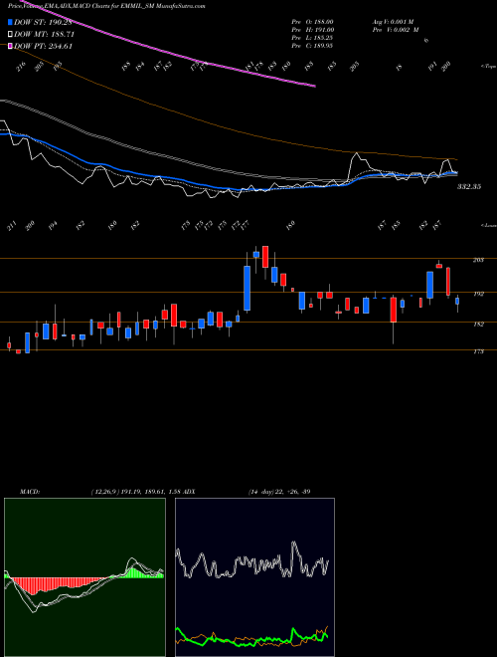Click the 'Pre O: 188.00' open value

312,21
